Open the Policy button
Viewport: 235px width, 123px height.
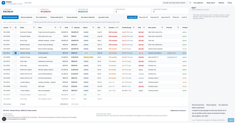[229, 3]
